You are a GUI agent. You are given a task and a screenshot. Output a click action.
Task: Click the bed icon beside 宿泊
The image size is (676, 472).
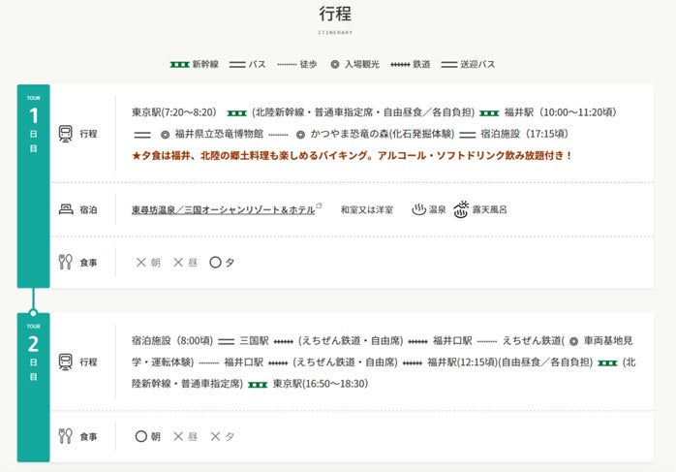click(x=66, y=208)
